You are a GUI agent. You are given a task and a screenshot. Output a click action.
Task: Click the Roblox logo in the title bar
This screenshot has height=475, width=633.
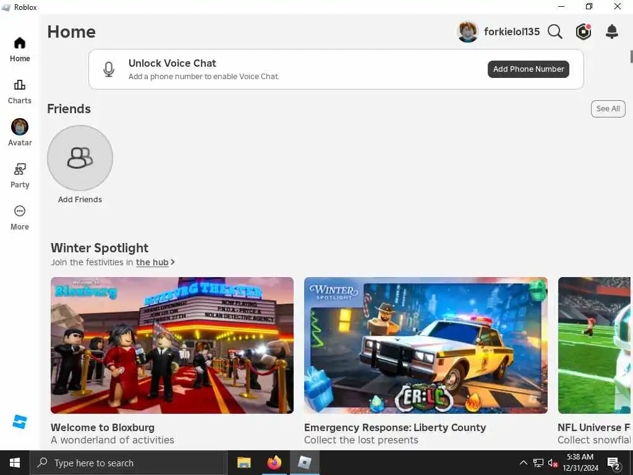pyautogui.click(x=6, y=7)
